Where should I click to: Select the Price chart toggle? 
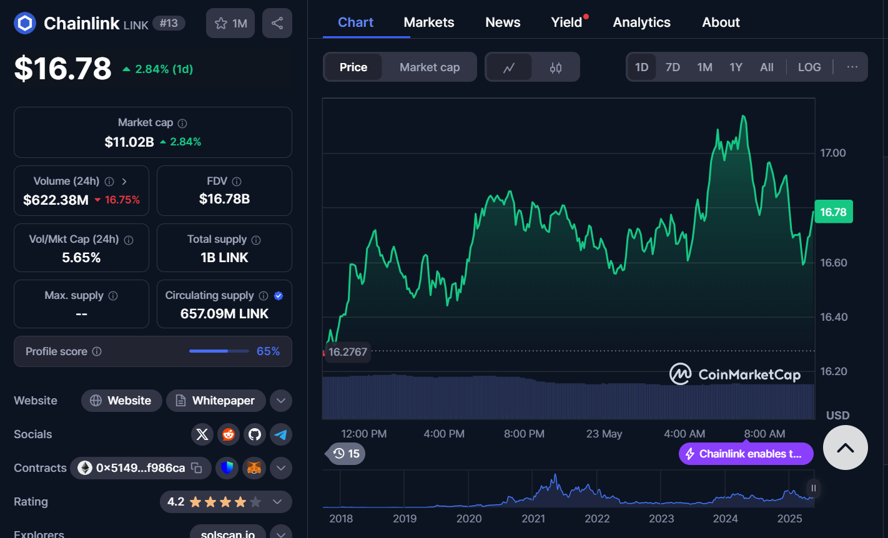click(353, 67)
